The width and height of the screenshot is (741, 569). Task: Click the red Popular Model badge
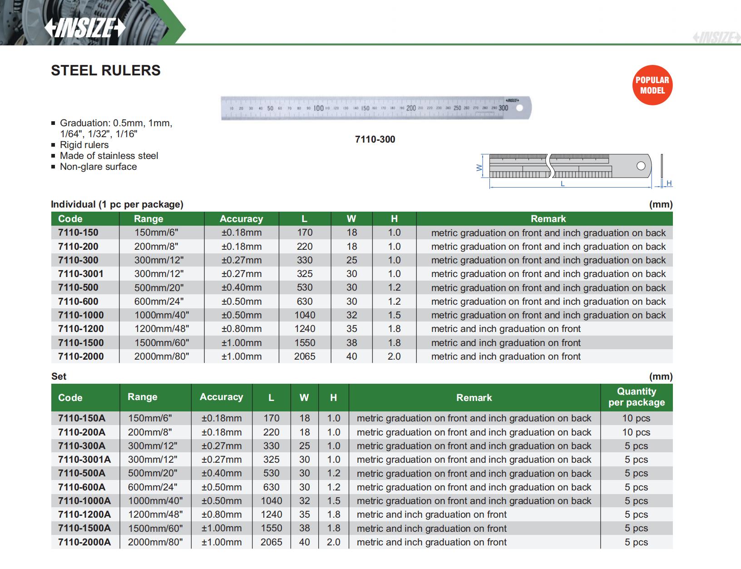652,85
